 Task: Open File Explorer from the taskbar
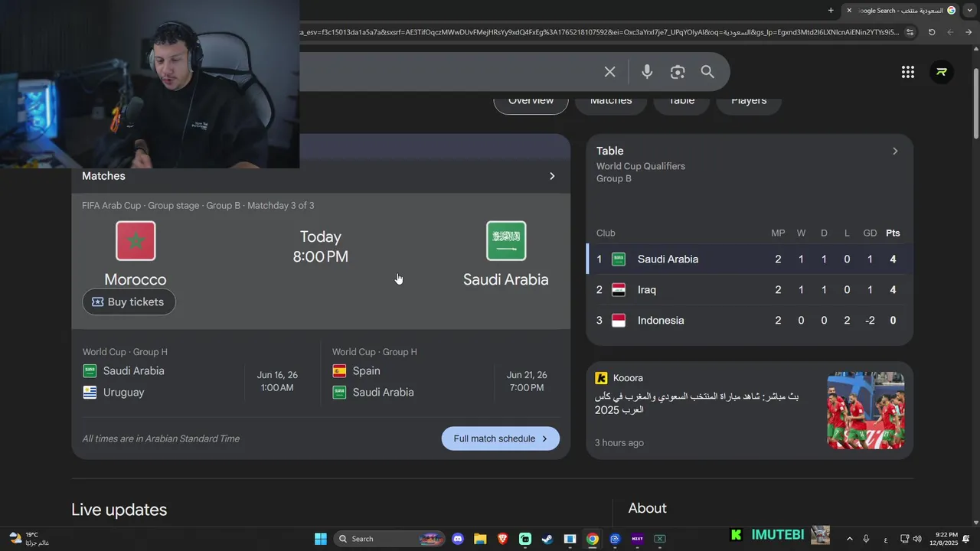coord(480,539)
